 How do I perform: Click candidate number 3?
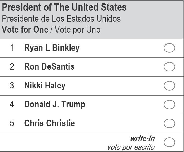[12, 86]
